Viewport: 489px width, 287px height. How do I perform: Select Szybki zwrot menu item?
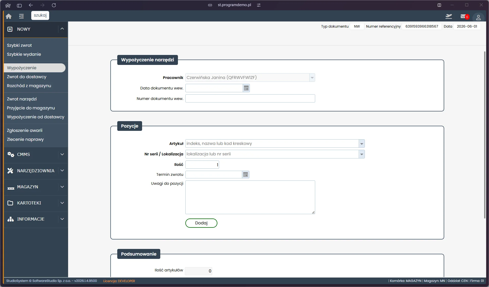point(19,45)
